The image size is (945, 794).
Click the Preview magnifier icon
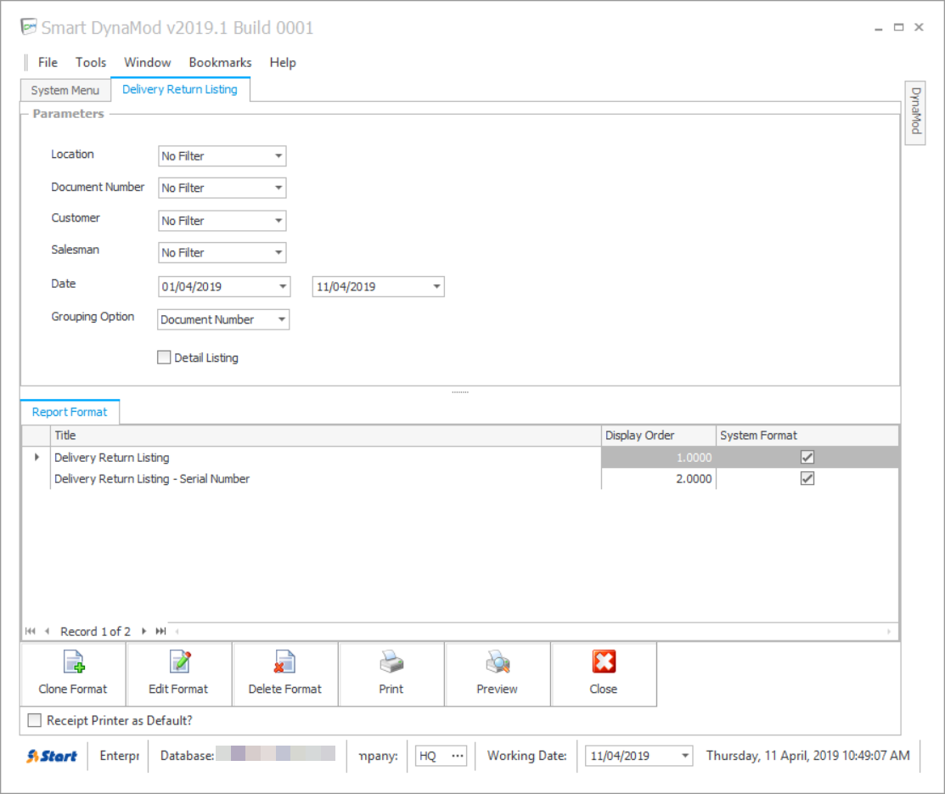click(x=498, y=662)
